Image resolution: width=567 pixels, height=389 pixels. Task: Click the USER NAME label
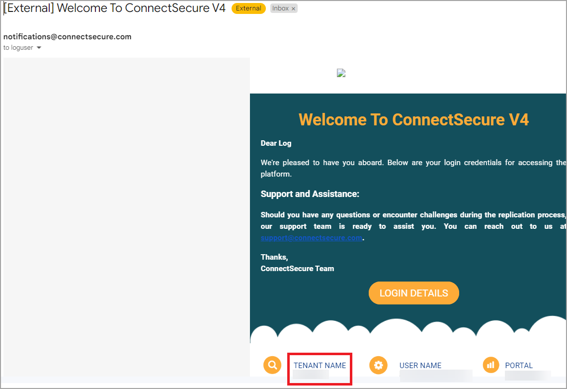pyautogui.click(x=420, y=365)
